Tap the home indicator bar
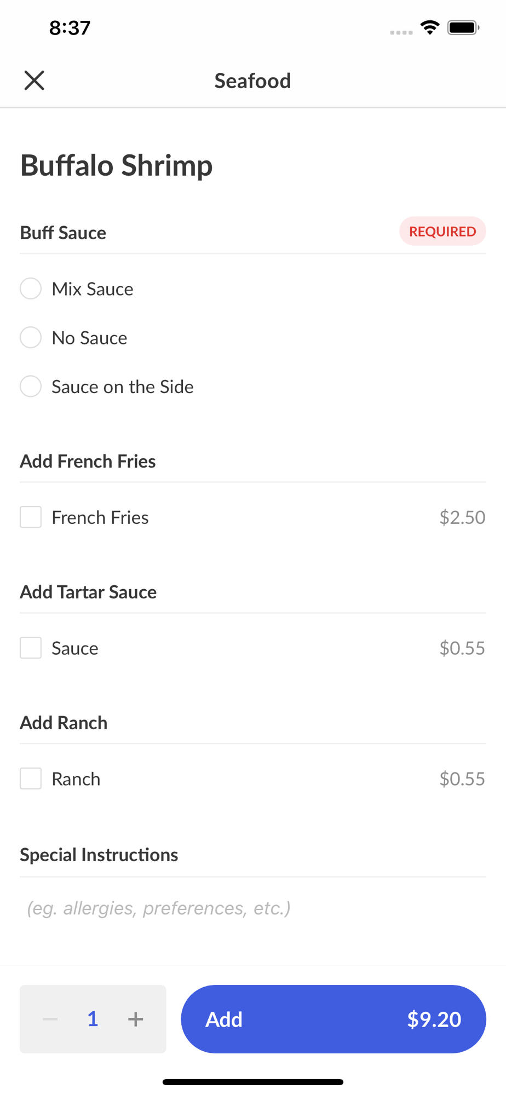Image resolution: width=506 pixels, height=1095 pixels. pos(252,1082)
